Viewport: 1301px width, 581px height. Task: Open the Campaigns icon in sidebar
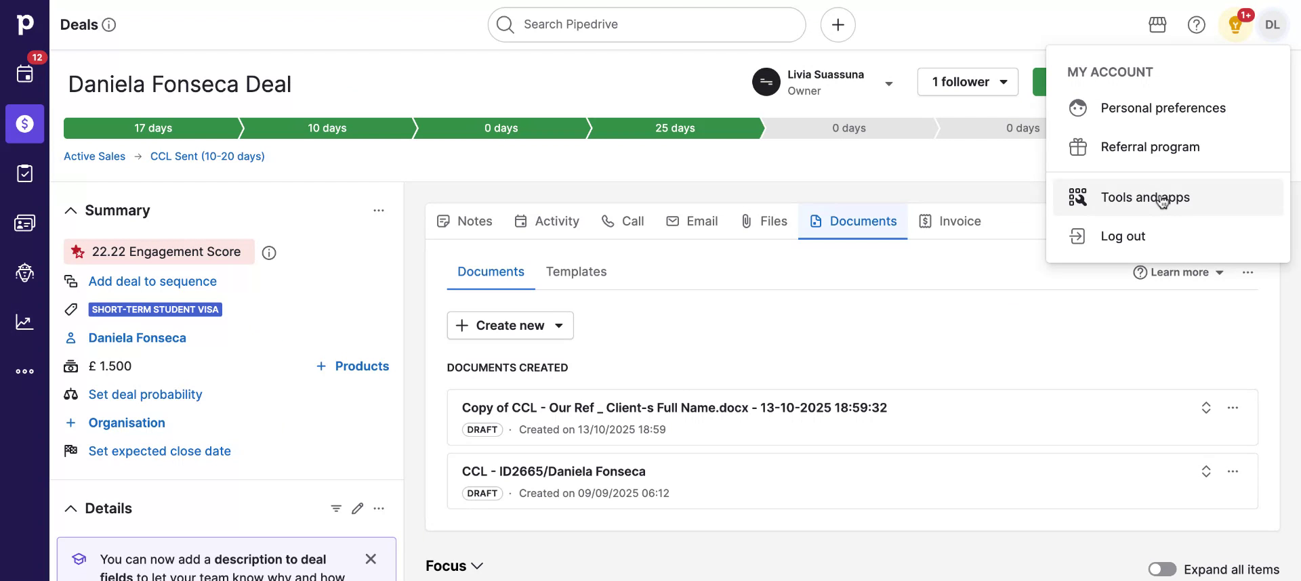(24, 272)
